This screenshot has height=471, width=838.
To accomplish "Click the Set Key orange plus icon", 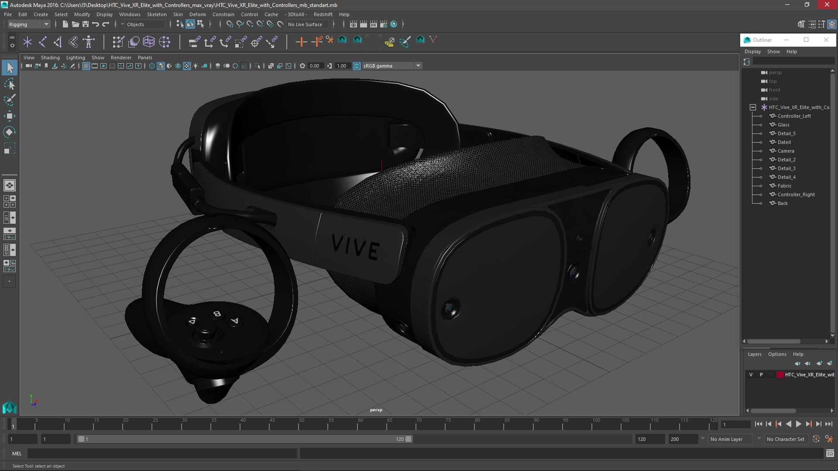I will click(x=301, y=42).
